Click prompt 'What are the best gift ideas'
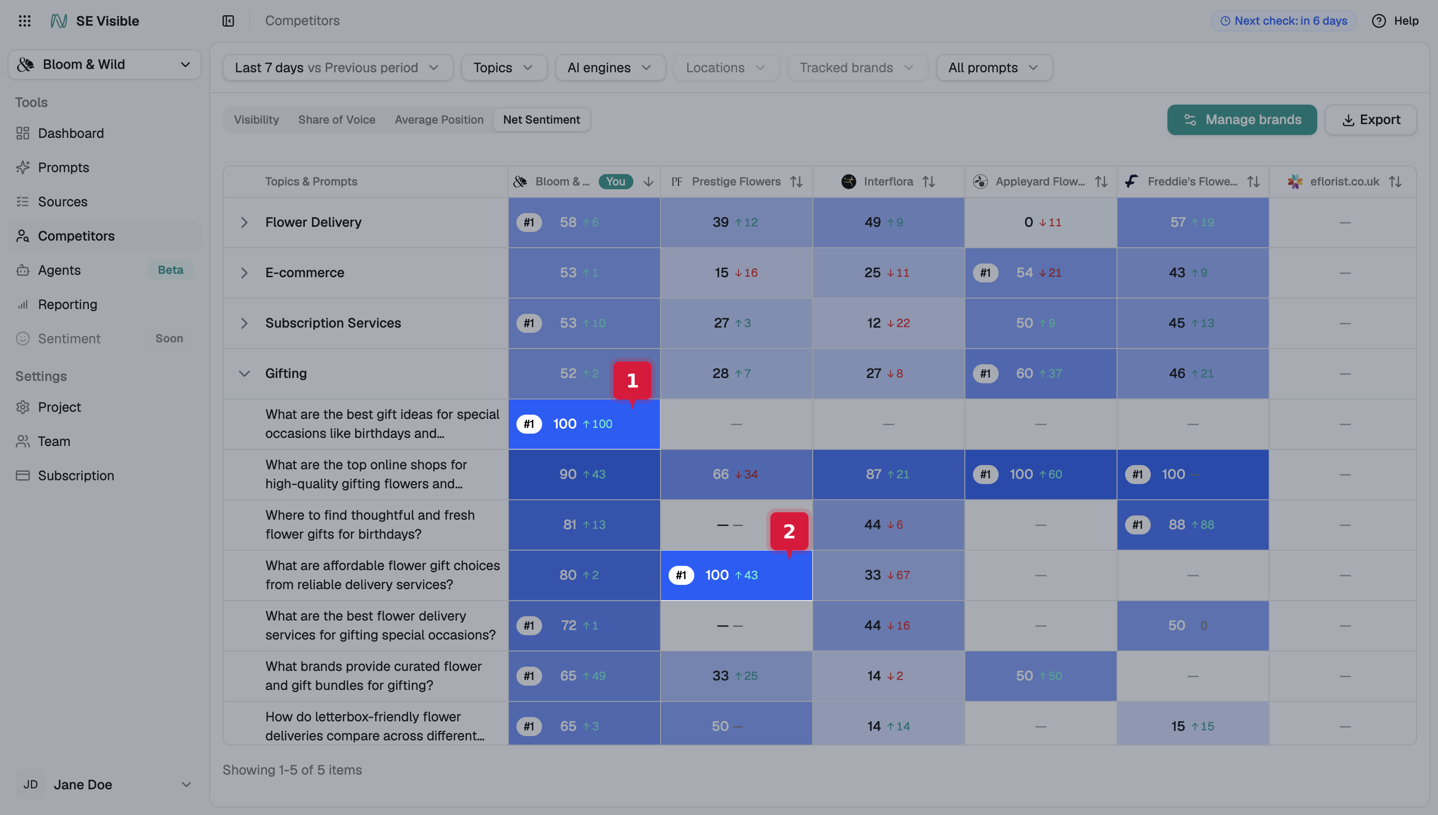 coord(382,424)
